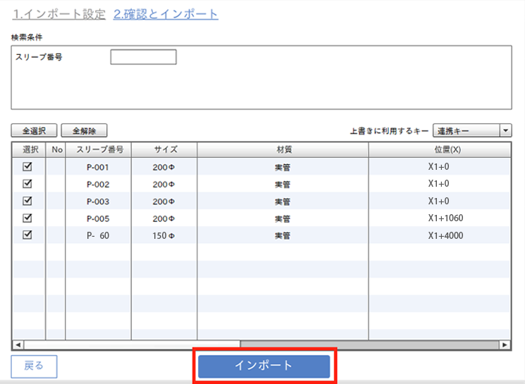525x384 pixels.
Task: Uncheck the P-003 row selection box
Action: pyautogui.click(x=28, y=201)
